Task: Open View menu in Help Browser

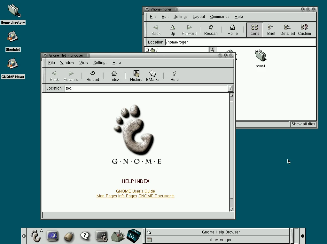Action: pyautogui.click(x=84, y=63)
